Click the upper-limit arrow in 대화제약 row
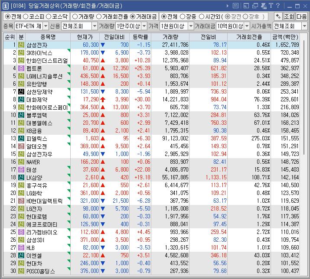 (103, 99)
